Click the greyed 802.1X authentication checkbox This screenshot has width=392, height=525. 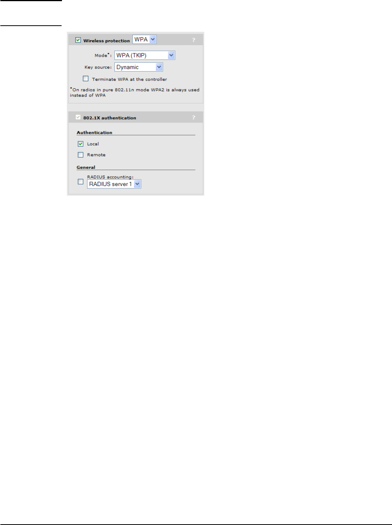coord(78,117)
